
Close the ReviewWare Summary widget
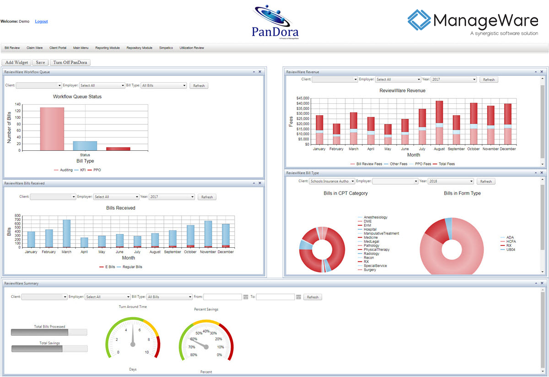542,283
